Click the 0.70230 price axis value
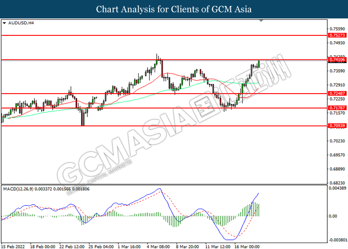The width and height of the screenshot is (348, 249). coord(338,141)
